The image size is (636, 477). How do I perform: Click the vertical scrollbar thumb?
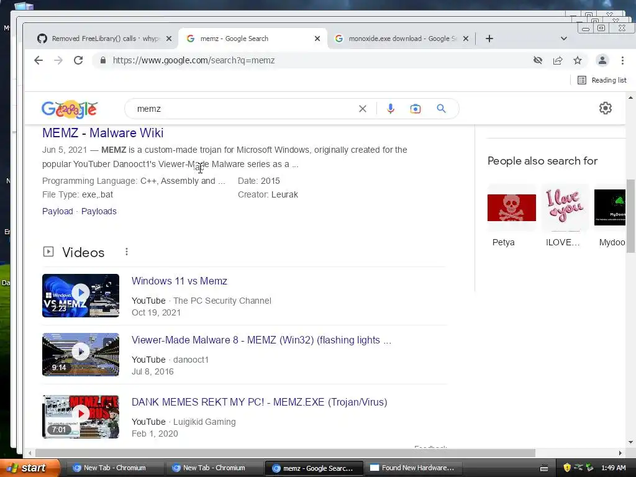click(x=630, y=216)
